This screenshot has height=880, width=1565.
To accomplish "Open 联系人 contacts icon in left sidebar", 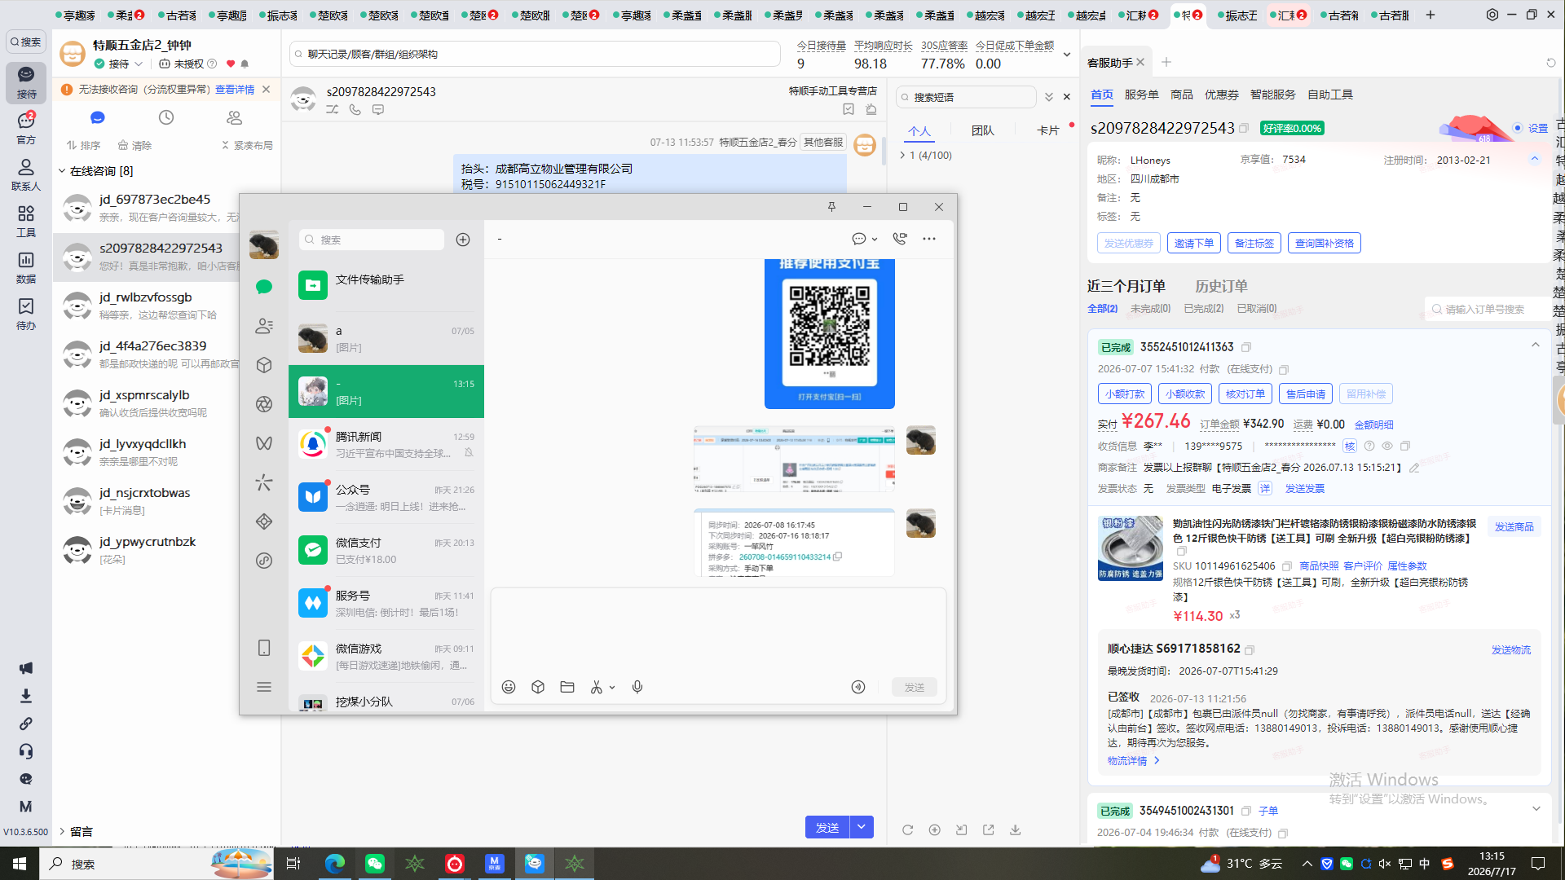I will (x=26, y=174).
